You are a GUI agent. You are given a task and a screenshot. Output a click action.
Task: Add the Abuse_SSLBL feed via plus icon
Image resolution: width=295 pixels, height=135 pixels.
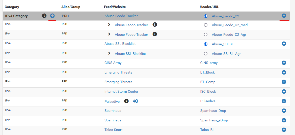[x=284, y=44]
